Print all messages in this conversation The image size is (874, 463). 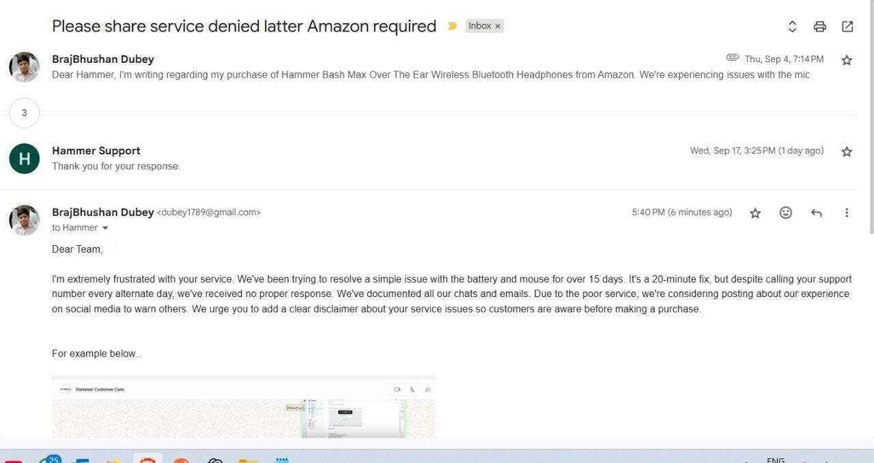pyautogui.click(x=820, y=27)
